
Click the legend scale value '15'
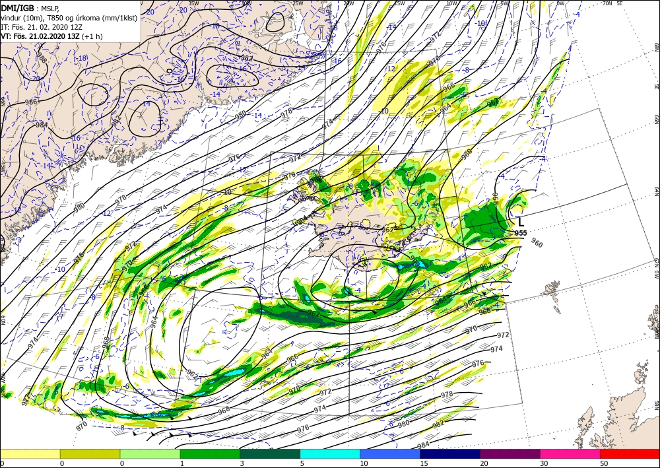[424, 463]
